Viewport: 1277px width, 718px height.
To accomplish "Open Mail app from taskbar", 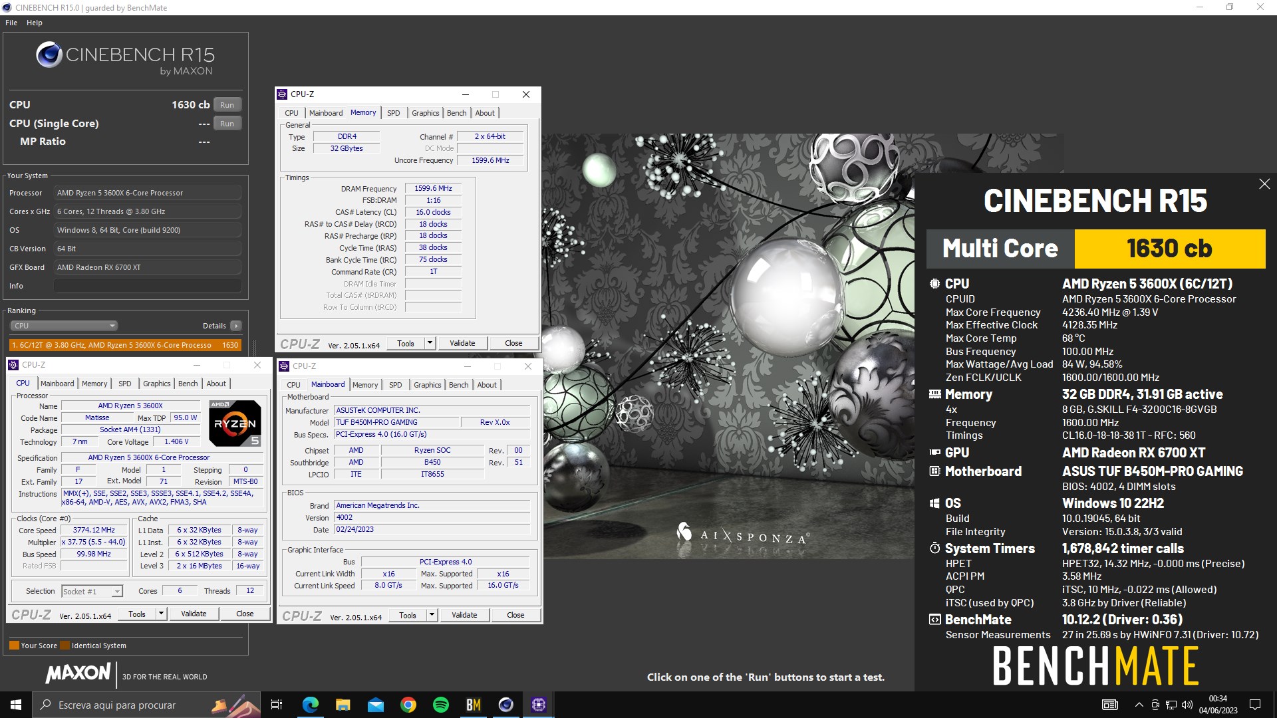I will tap(375, 705).
